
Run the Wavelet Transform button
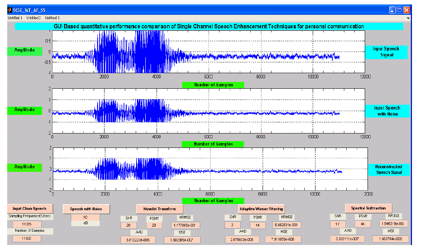click(160, 209)
